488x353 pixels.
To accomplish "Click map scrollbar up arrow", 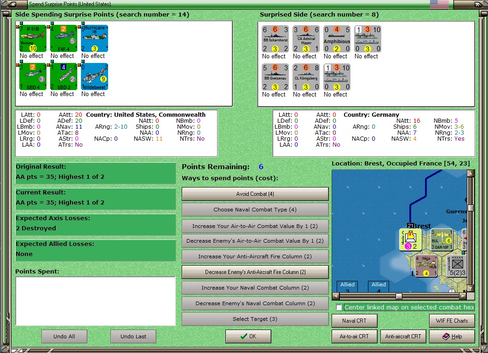I will (471, 173).
